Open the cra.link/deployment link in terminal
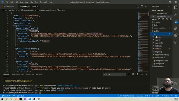The width and height of the screenshot is (179, 101). click(x=18, y=81)
